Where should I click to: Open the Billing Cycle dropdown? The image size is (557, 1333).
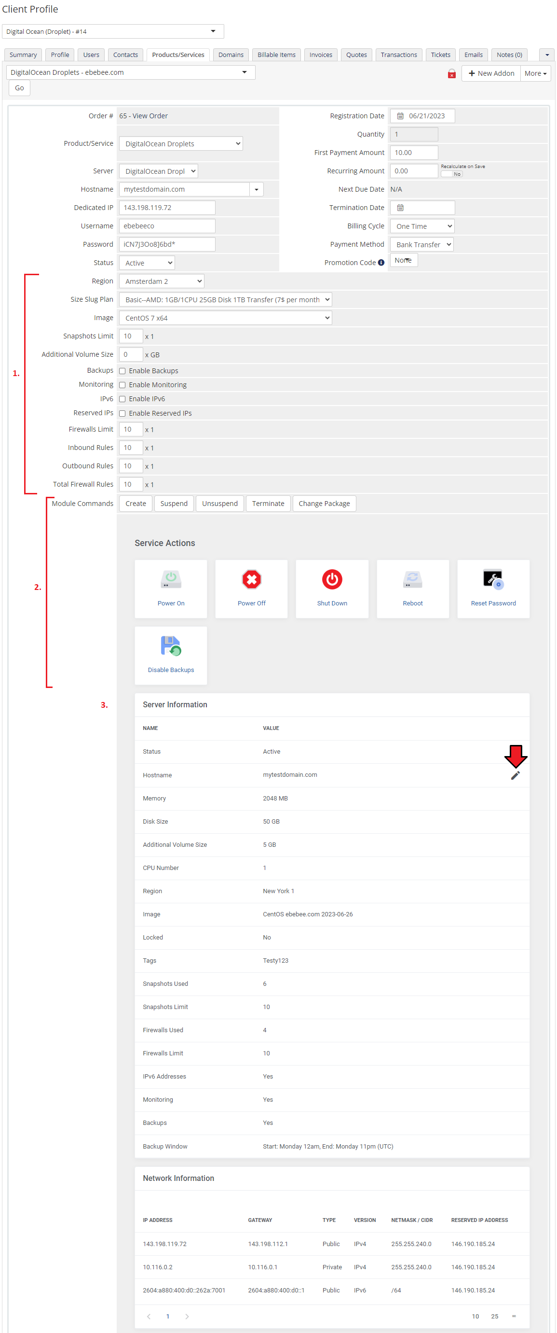(421, 226)
